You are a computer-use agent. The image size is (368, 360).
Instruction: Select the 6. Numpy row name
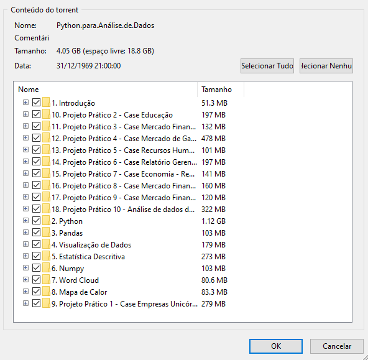coord(68,269)
